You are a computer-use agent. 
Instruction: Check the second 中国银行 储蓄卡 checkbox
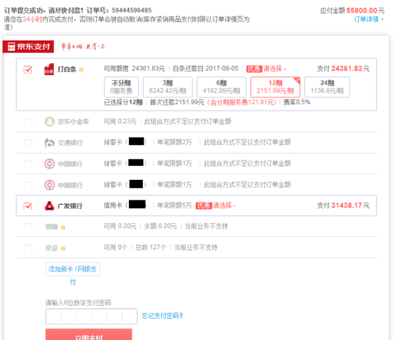pyautogui.click(x=28, y=185)
